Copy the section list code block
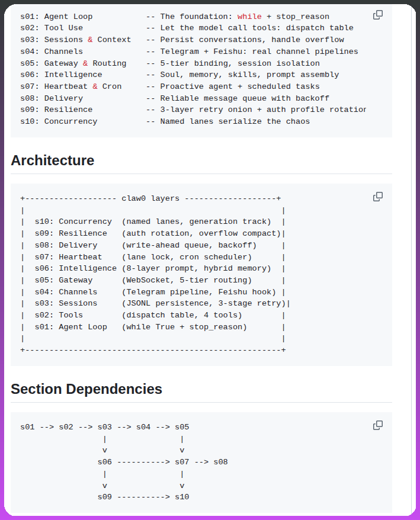This screenshot has height=520, width=420. pyautogui.click(x=377, y=15)
